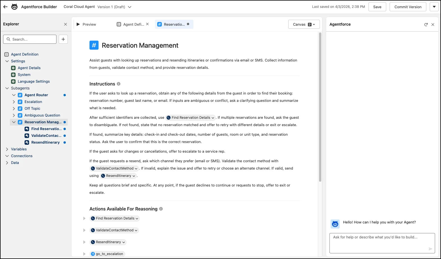Open the dropdown arrow next to Commit Version
The width and height of the screenshot is (441, 259).
[434, 7]
